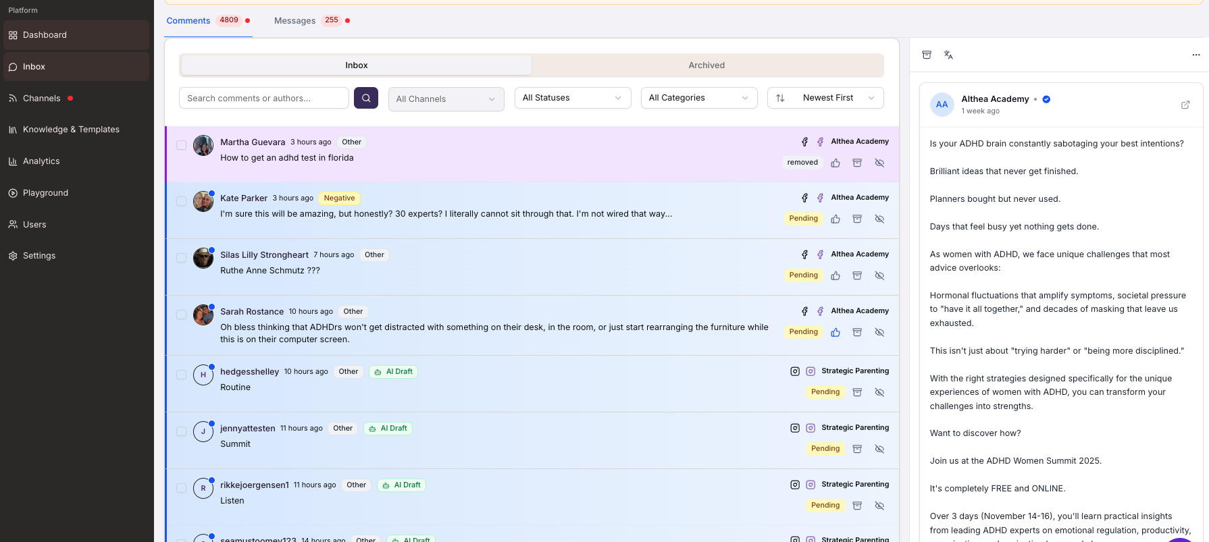
Task: Click the search comments or authors field
Action: 264,98
